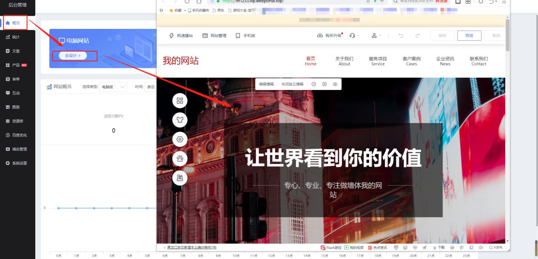Image resolution: width=538 pixels, height=259 pixels.
Task: Click the speaker mute icon in status bar
Action: [x=481, y=248]
